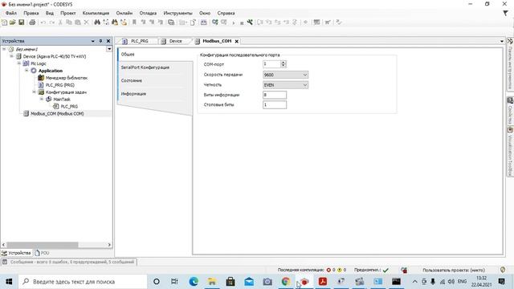Start the application with play icon
Screen dimensions: 514x289
pyautogui.click(x=234, y=22)
